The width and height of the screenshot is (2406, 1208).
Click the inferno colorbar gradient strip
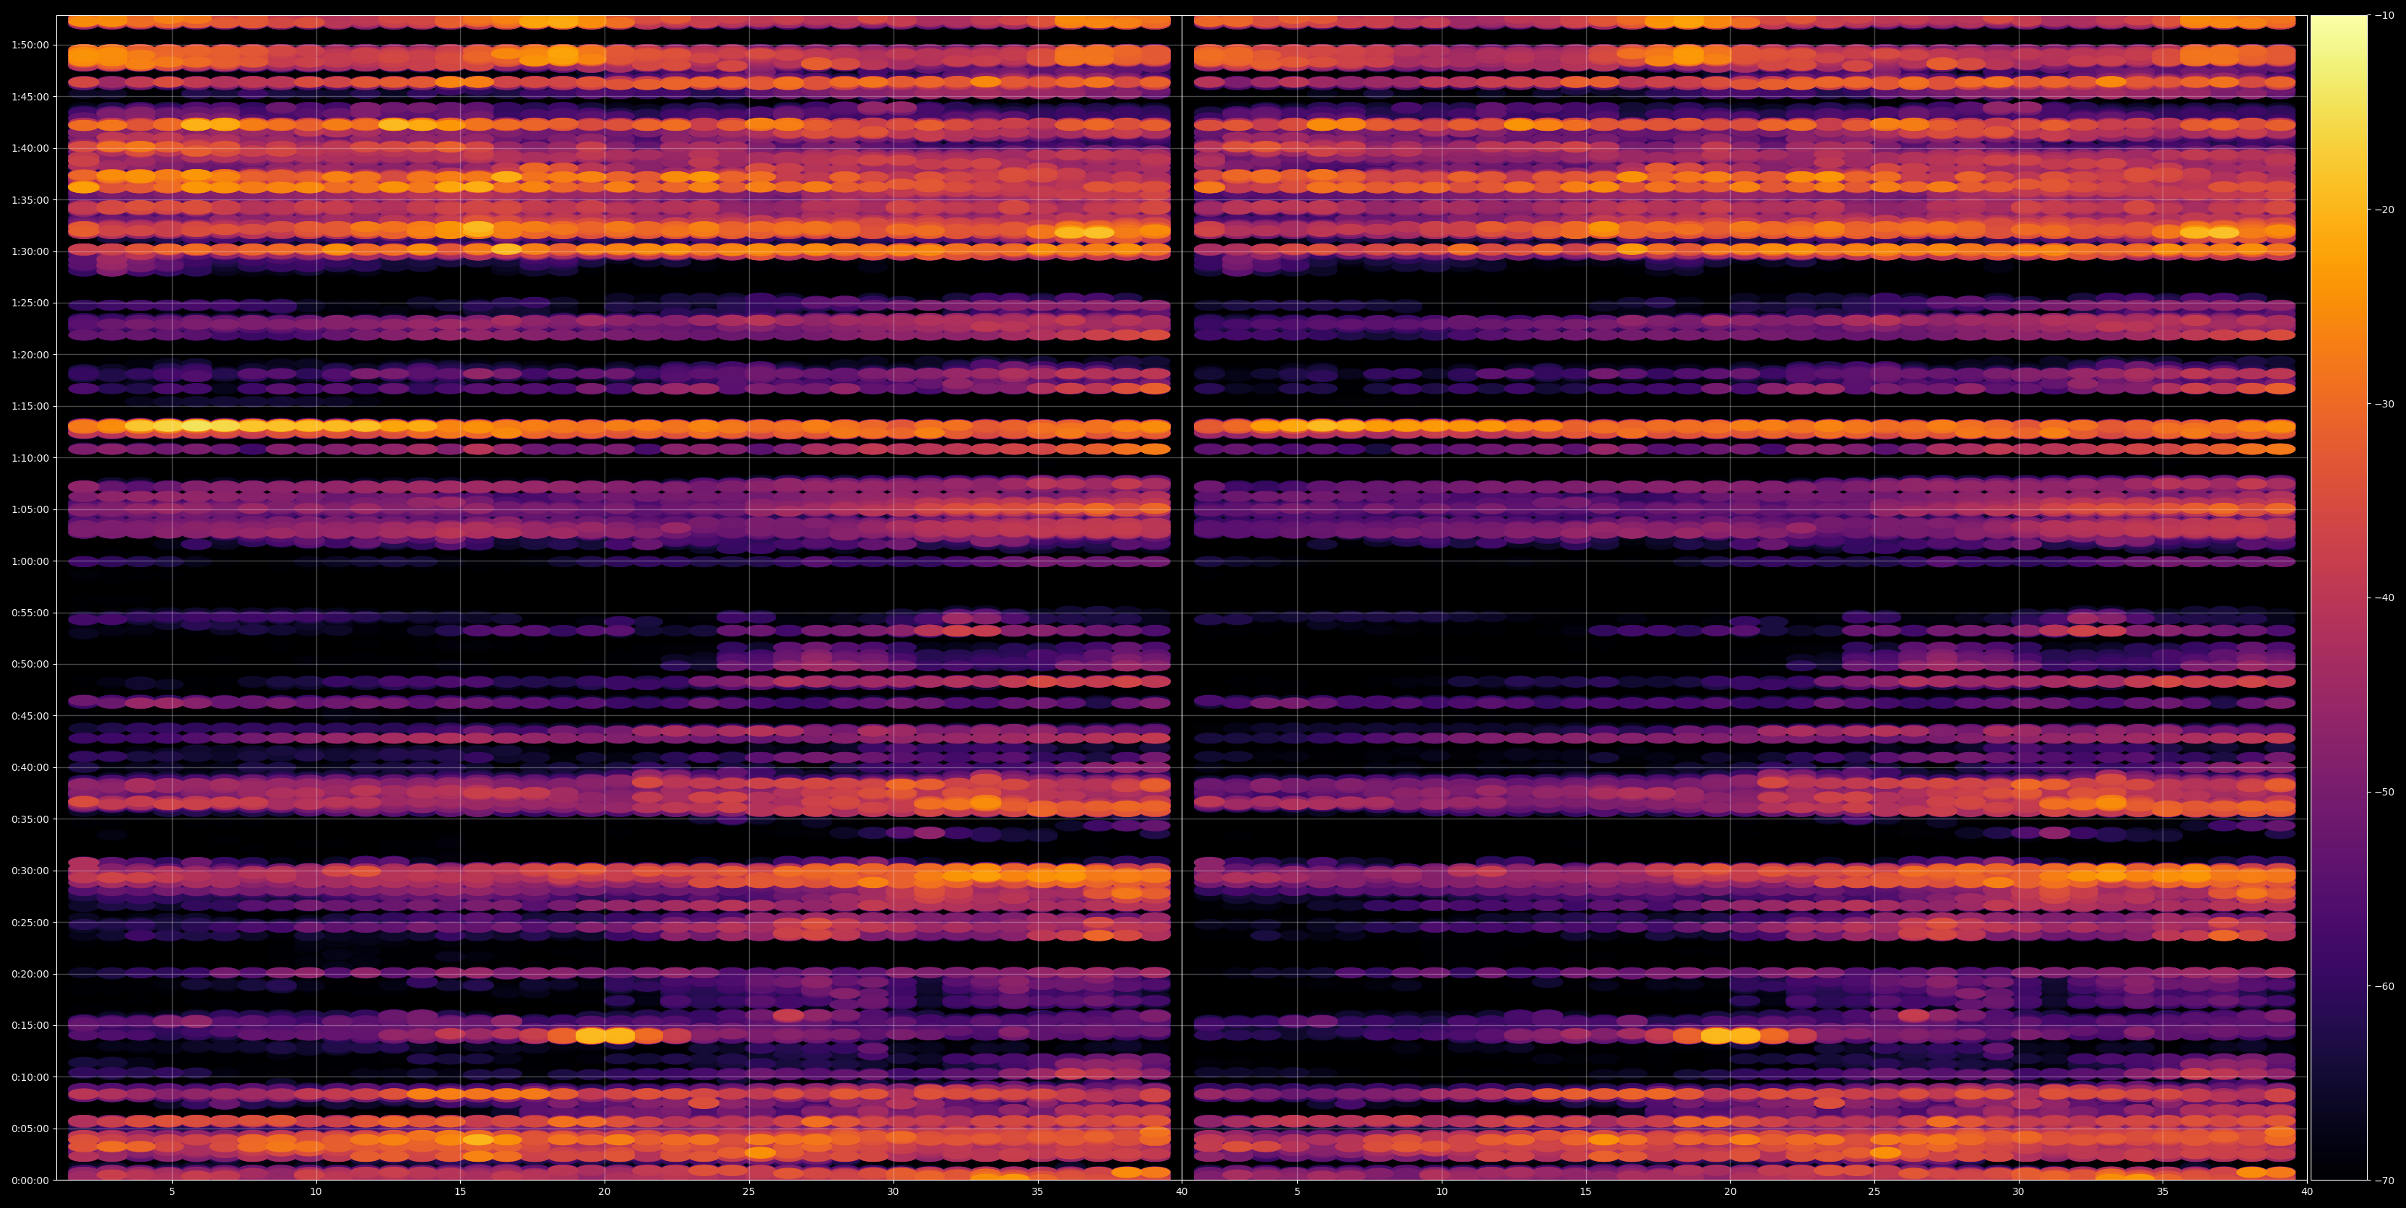tap(2339, 598)
